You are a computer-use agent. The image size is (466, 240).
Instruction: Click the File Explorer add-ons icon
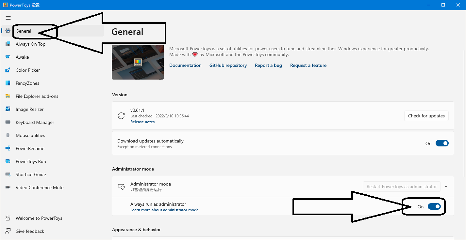8,96
